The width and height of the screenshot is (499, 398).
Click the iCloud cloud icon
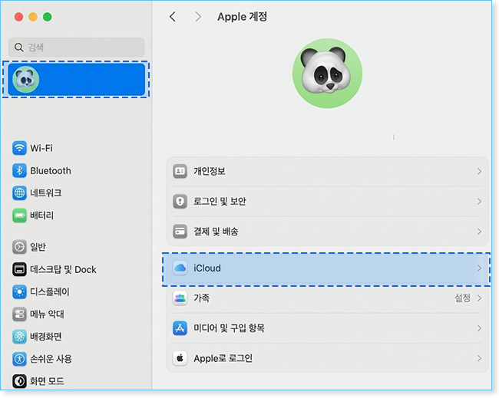pyautogui.click(x=180, y=268)
